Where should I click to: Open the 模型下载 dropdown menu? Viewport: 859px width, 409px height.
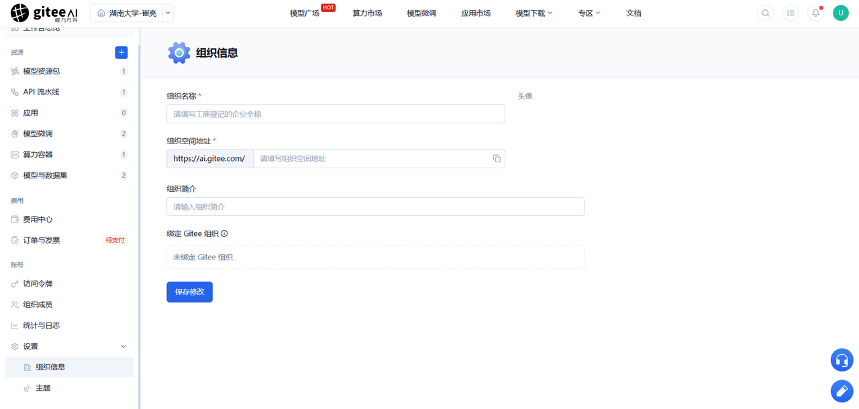click(x=534, y=13)
